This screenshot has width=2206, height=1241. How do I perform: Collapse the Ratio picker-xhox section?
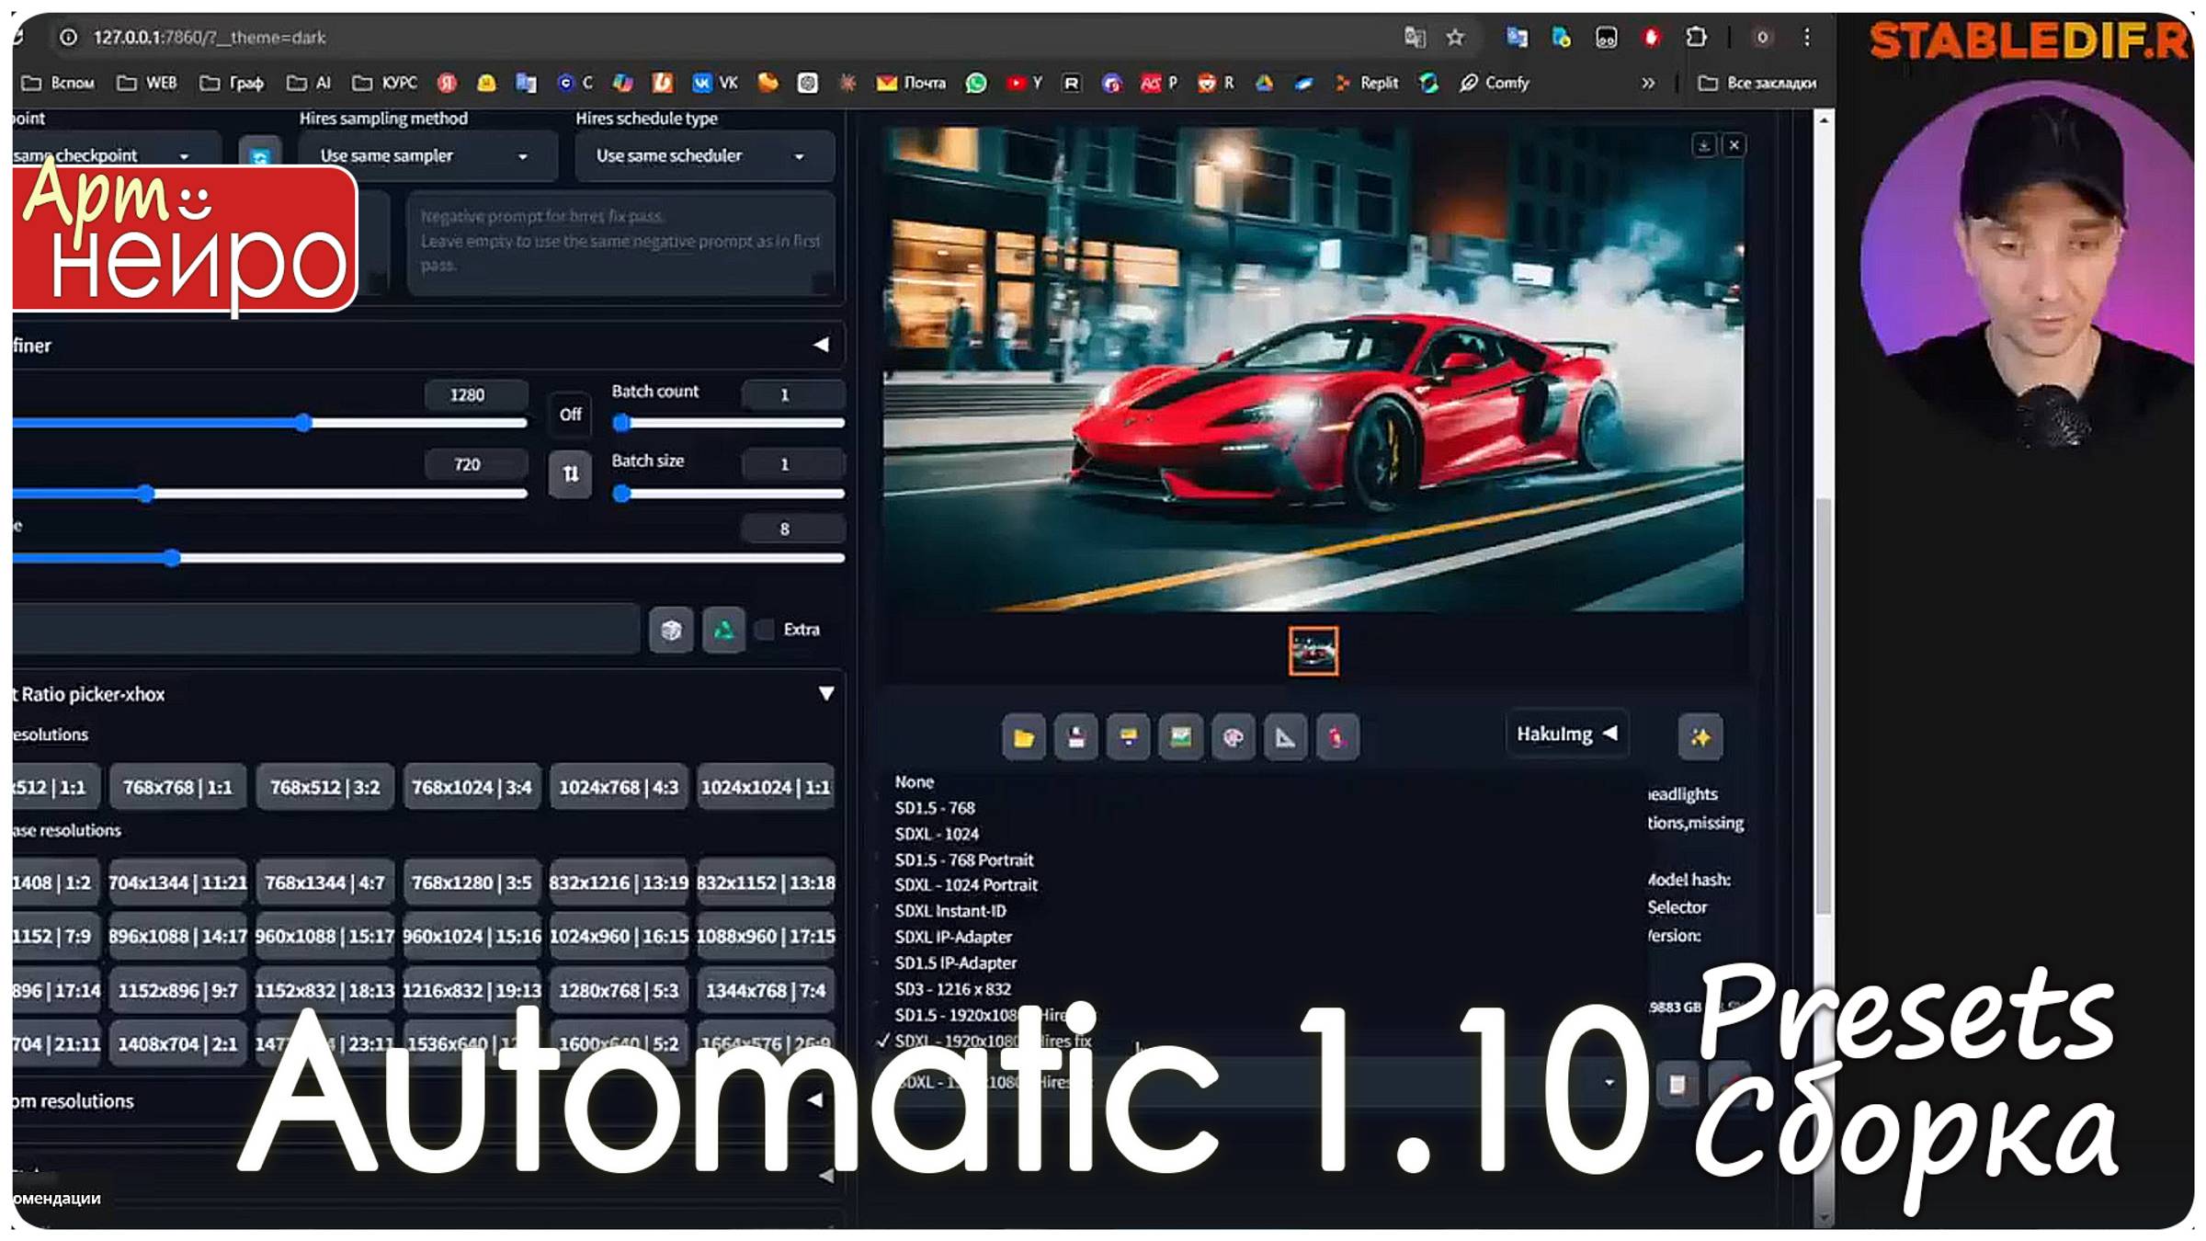(x=824, y=692)
